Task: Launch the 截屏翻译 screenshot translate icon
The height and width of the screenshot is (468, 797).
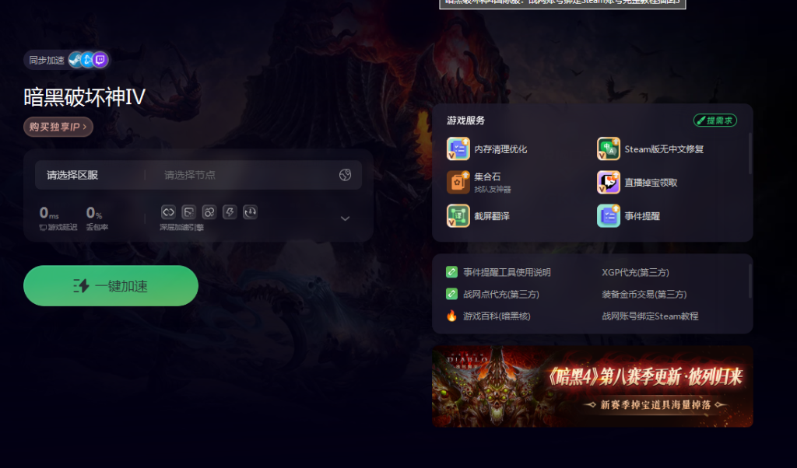Action: [x=458, y=215]
